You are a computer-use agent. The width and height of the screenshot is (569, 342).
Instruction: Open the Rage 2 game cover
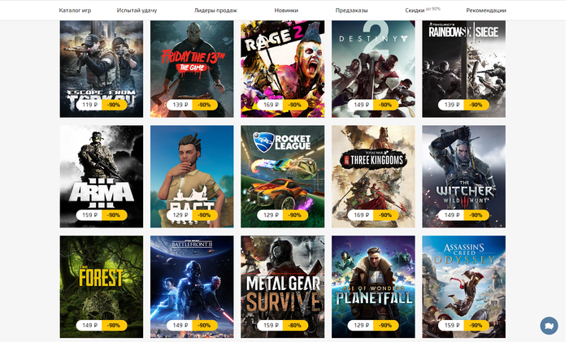(x=282, y=68)
